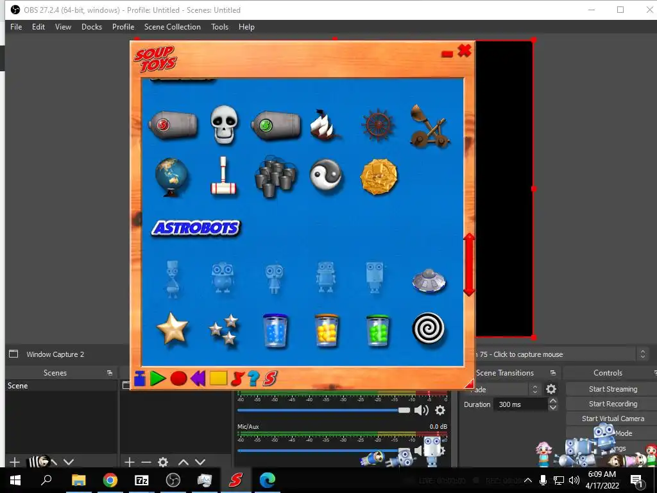
Task: Select the Earth globe toy
Action: coord(171,177)
